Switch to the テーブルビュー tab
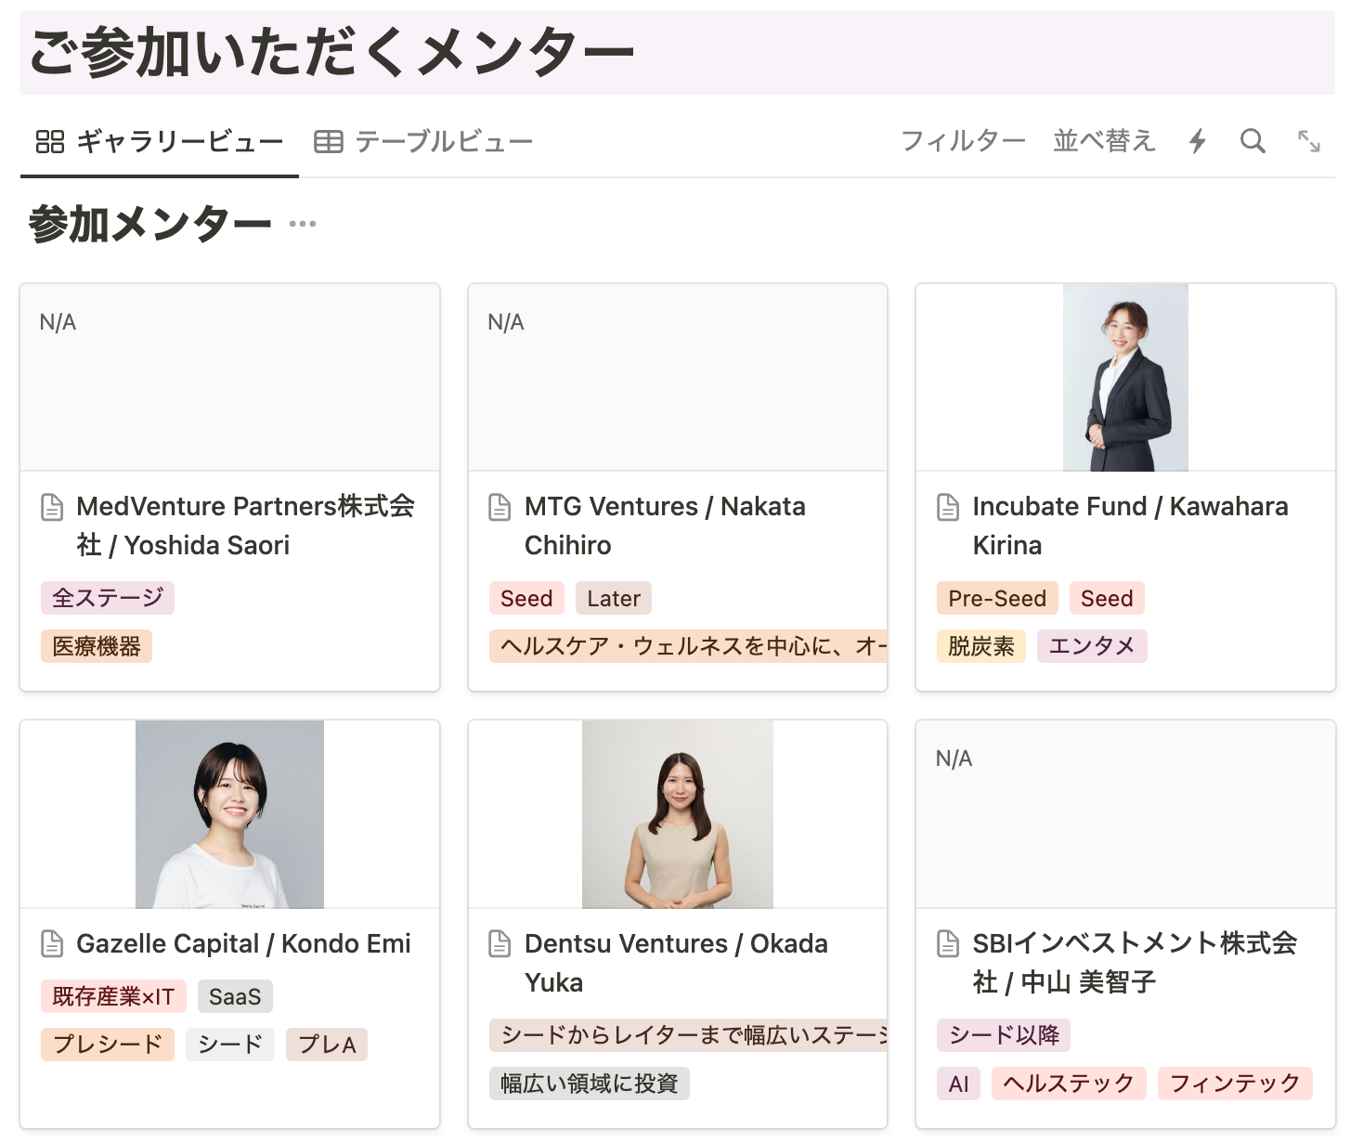This screenshot has width=1350, height=1142. pyautogui.click(x=423, y=141)
